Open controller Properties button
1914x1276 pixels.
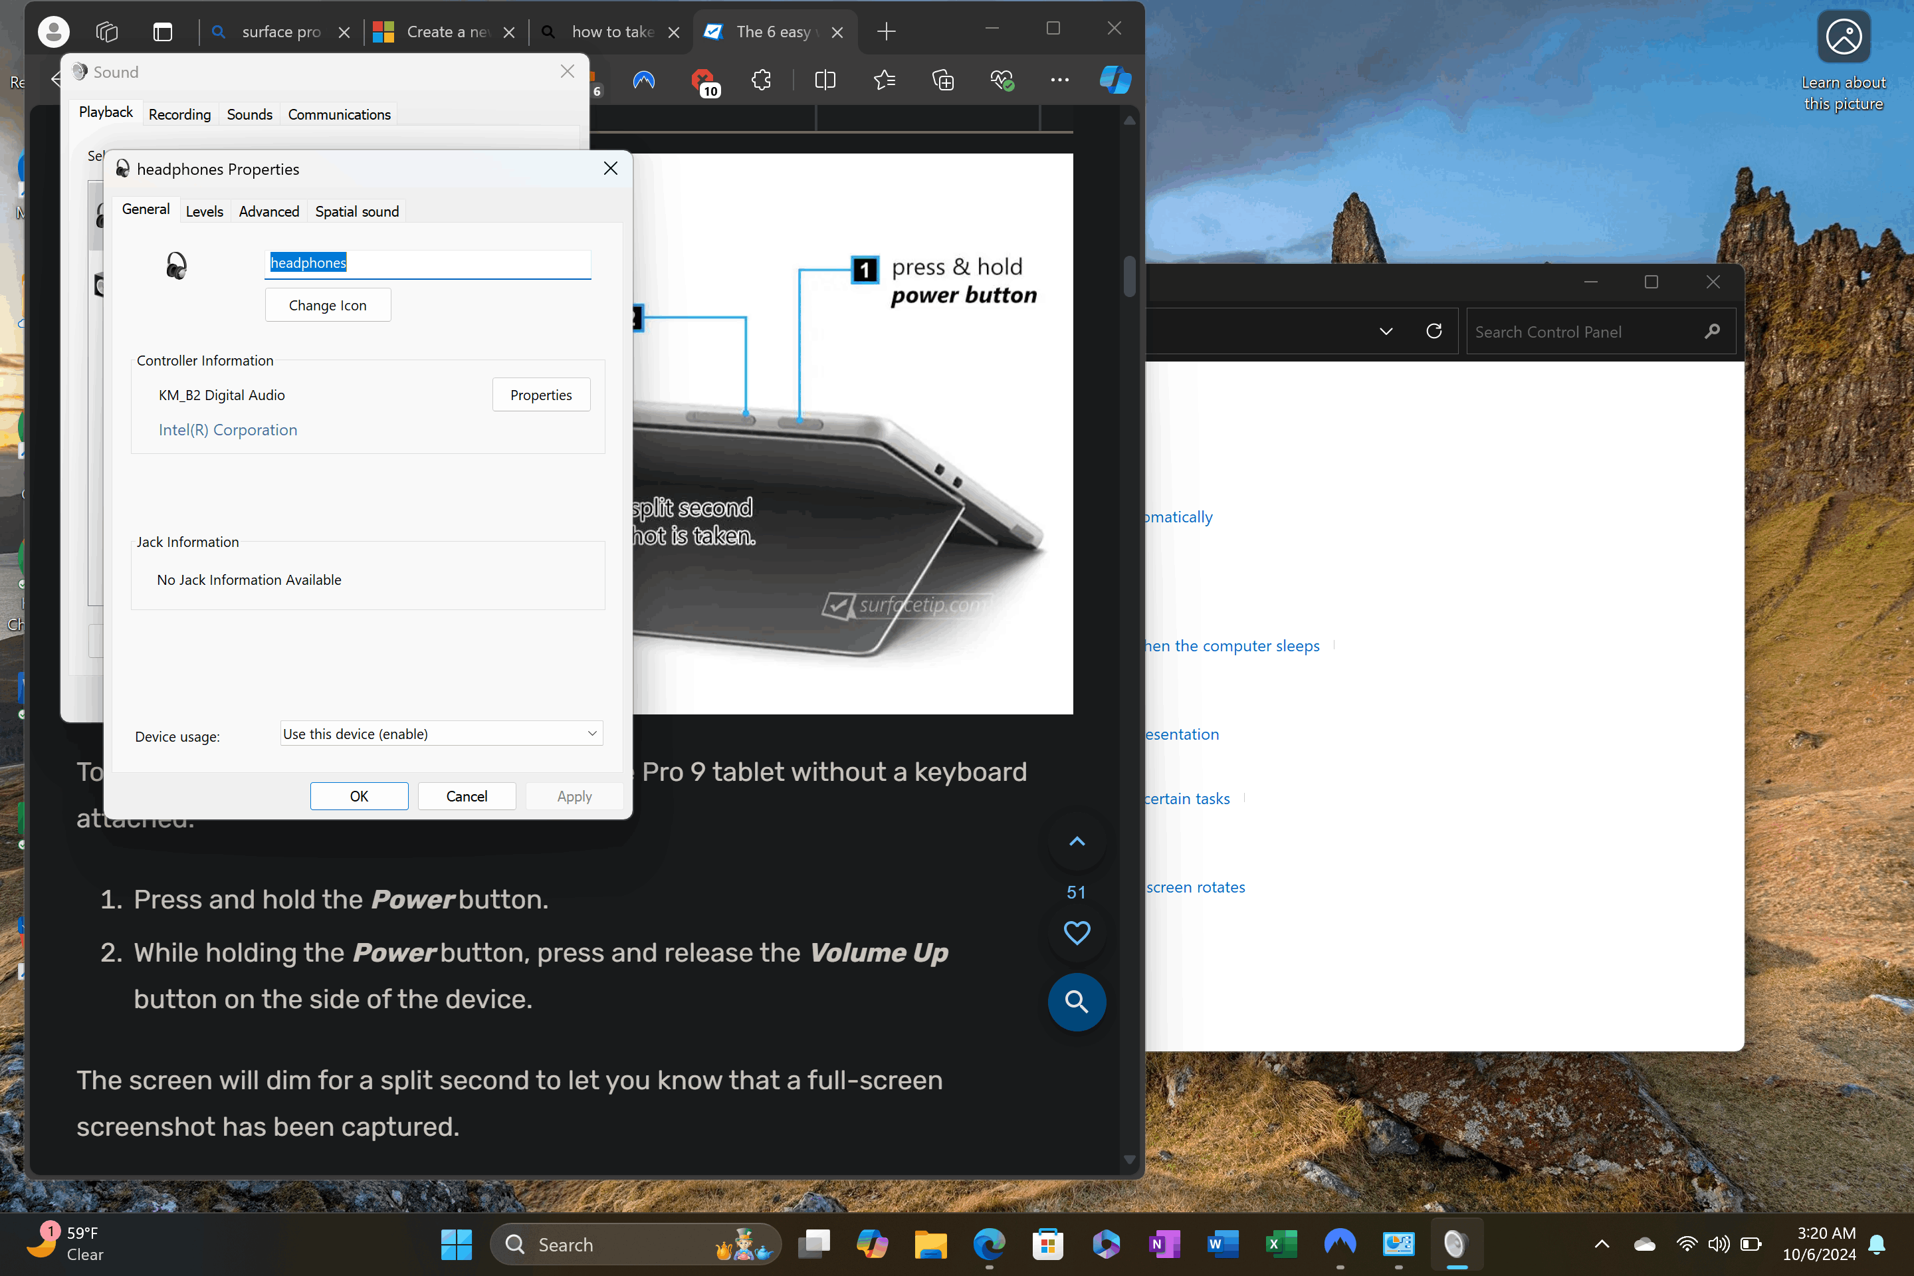(540, 395)
